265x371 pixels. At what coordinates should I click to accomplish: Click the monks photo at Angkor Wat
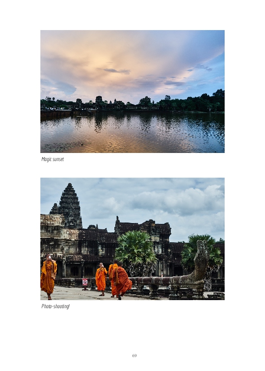(x=132, y=239)
